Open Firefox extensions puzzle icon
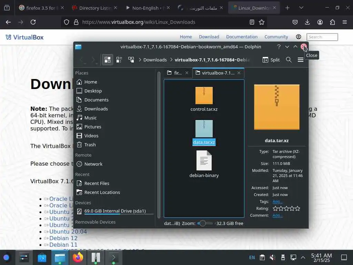This screenshot has height=265, width=353. coord(332,22)
